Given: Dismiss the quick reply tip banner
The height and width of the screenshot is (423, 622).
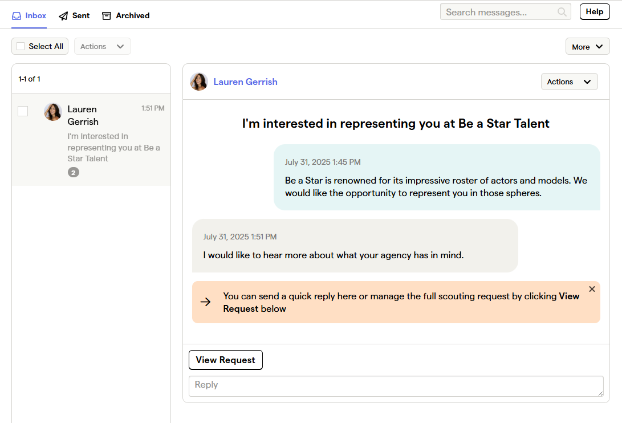Looking at the screenshot, I should point(592,289).
